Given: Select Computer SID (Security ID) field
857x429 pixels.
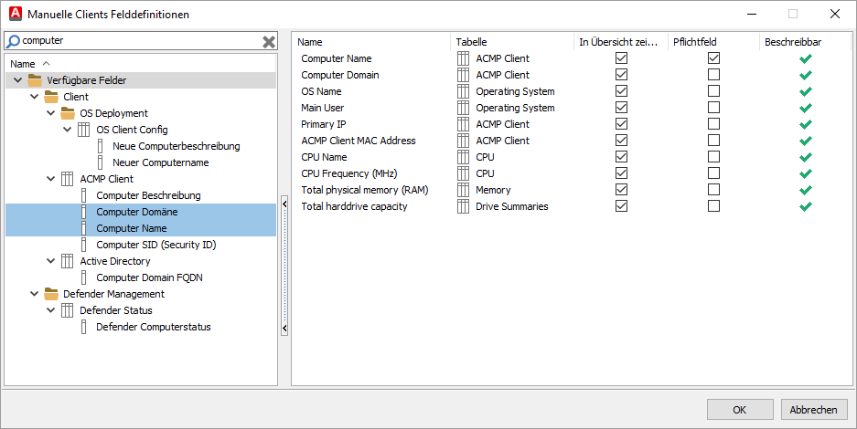Looking at the screenshot, I should [155, 245].
